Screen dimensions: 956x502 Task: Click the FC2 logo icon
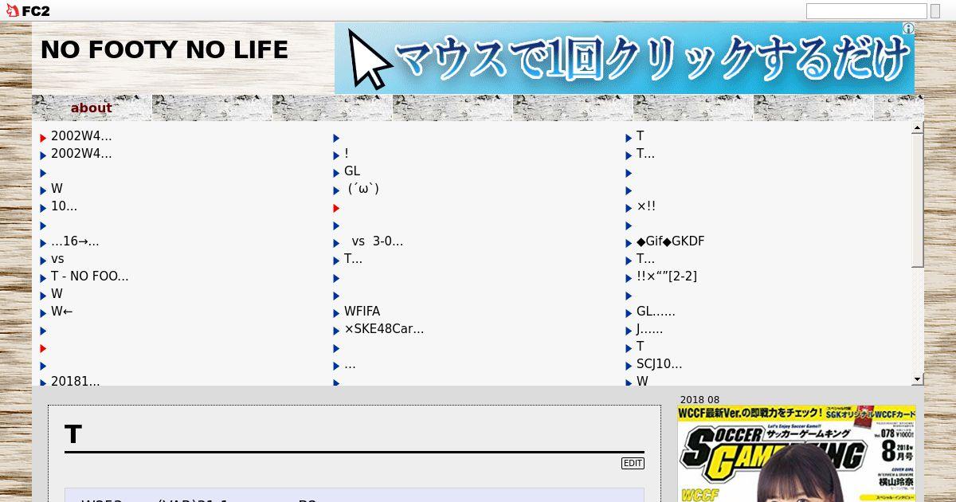point(28,10)
